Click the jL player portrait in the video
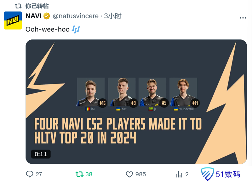Image resolution: width=252 pixels, height=182 pixels. pyautogui.click(x=152, y=92)
